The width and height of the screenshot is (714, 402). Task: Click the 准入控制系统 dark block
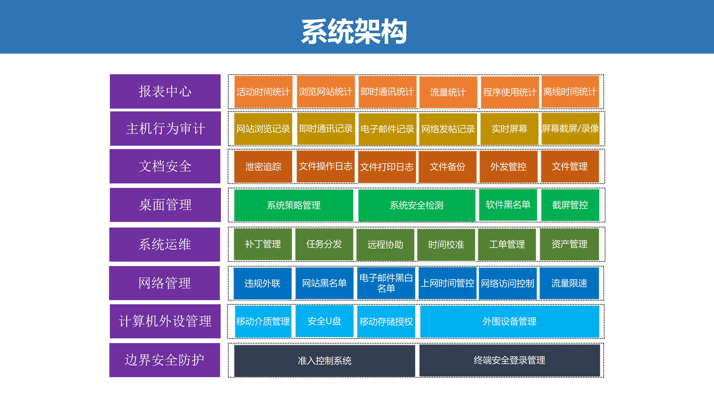[324, 361]
